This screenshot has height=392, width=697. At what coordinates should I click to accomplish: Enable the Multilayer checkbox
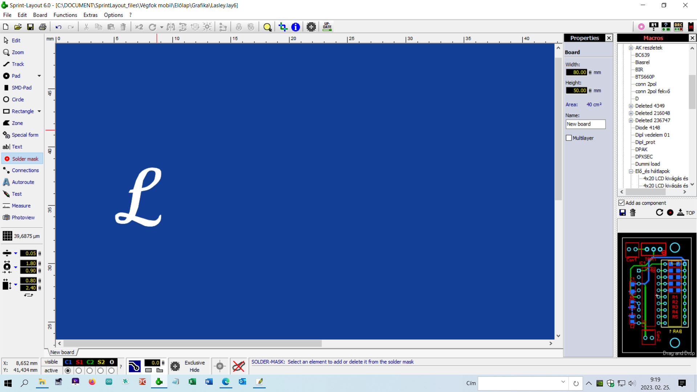[569, 138]
